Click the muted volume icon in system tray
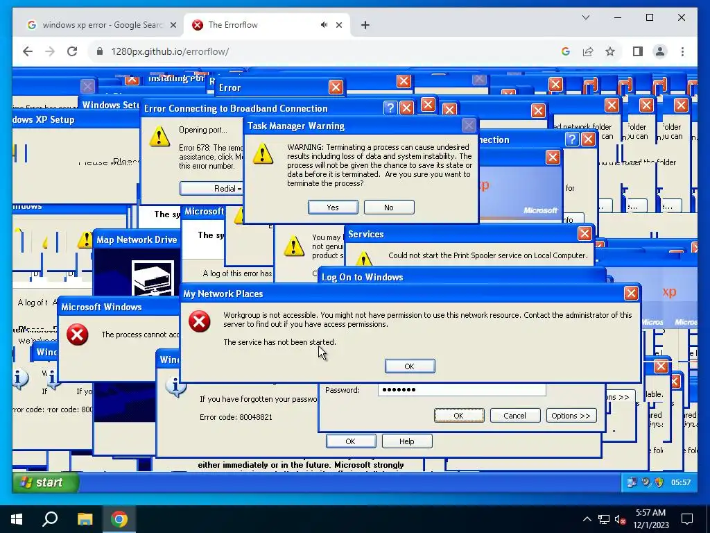 coord(620,519)
